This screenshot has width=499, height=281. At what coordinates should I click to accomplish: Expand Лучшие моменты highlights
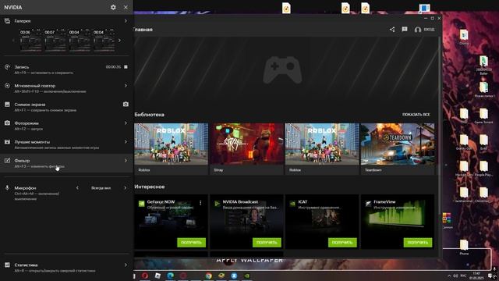pos(126,142)
